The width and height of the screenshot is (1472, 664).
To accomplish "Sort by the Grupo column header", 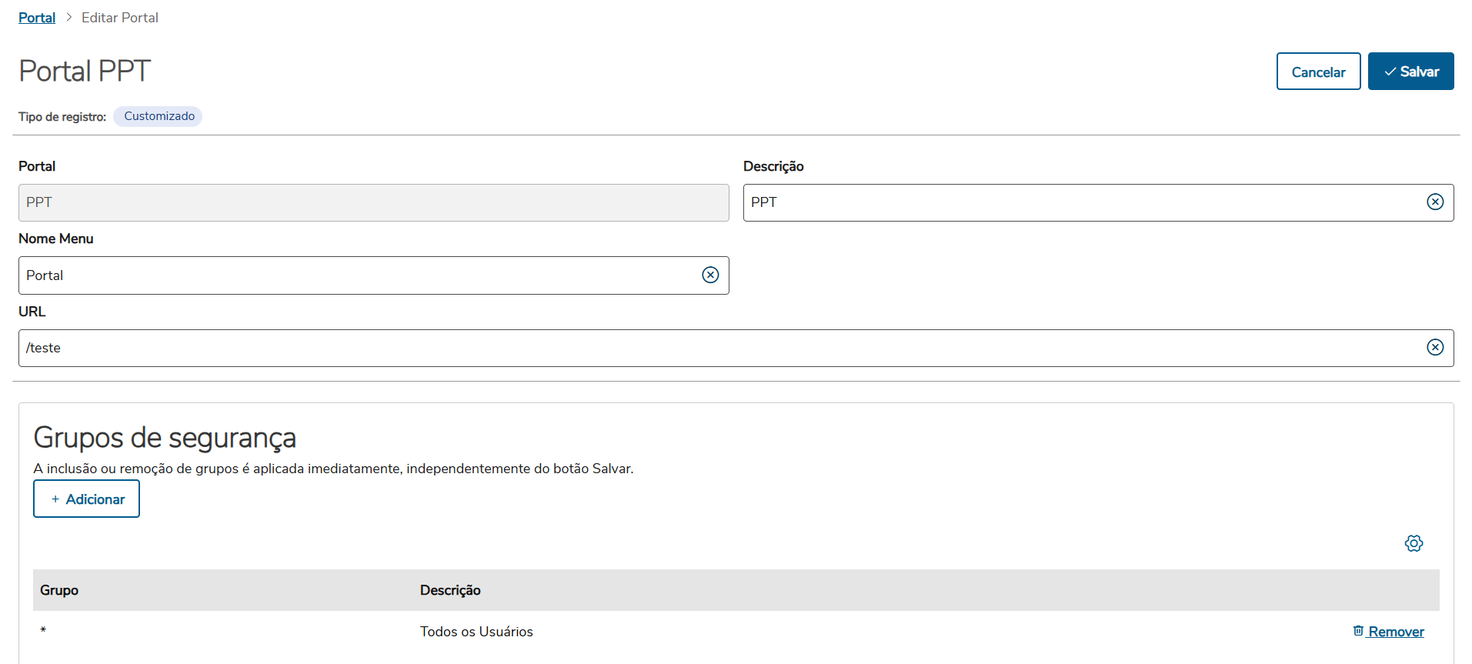I will tap(59, 590).
